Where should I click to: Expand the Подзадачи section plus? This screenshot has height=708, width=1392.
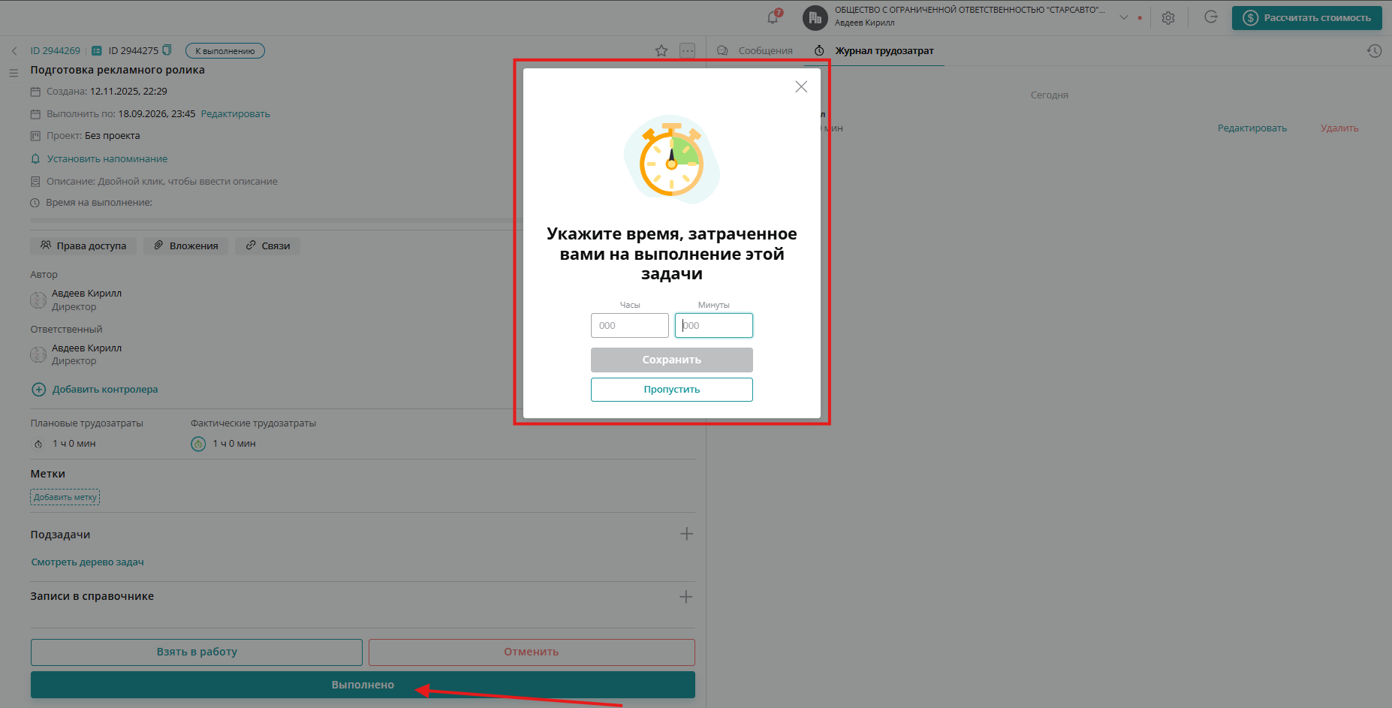(685, 534)
